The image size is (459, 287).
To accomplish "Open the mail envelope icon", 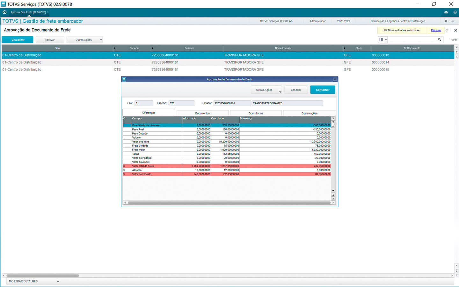I will click(x=446, y=12).
